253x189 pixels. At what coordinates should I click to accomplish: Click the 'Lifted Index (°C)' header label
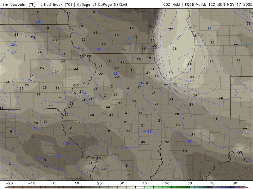(x=56, y=4)
